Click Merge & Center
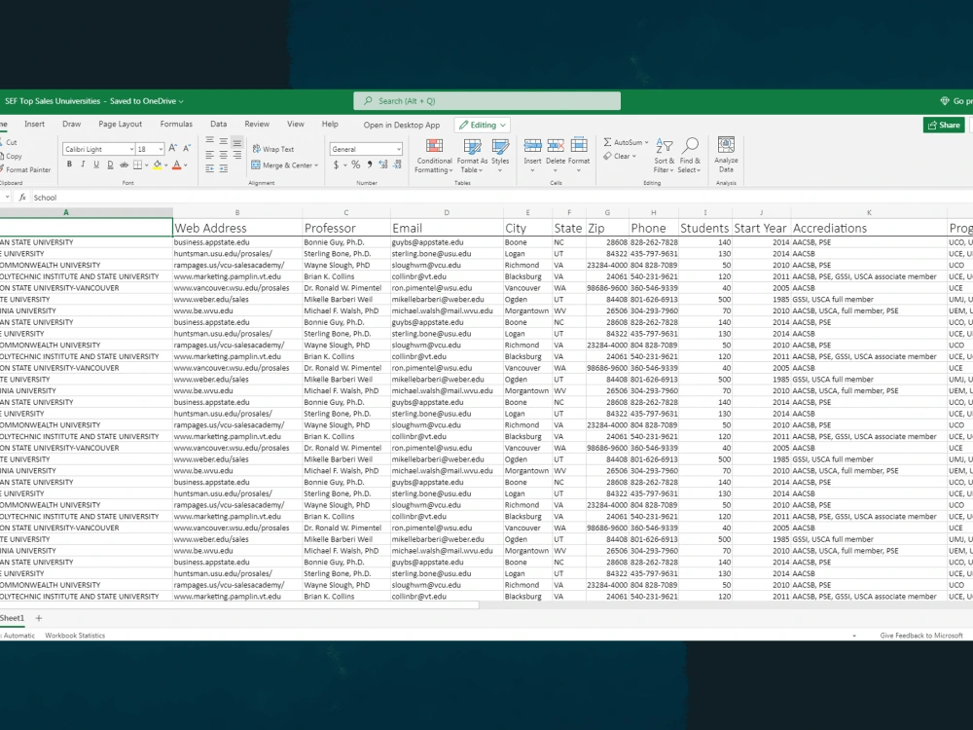This screenshot has width=973, height=730. pos(282,165)
